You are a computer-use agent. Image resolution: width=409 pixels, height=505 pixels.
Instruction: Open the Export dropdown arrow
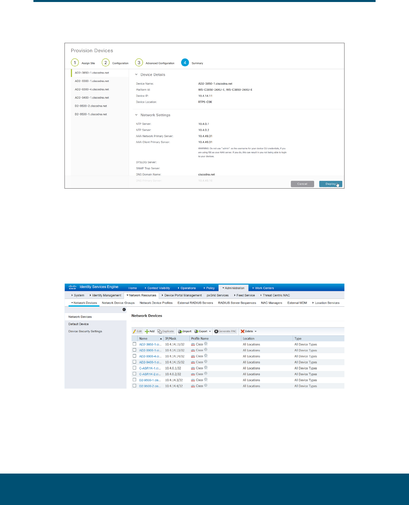coord(210,331)
